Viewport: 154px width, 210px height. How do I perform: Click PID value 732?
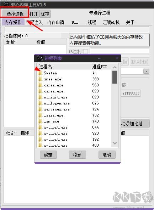[95, 115]
